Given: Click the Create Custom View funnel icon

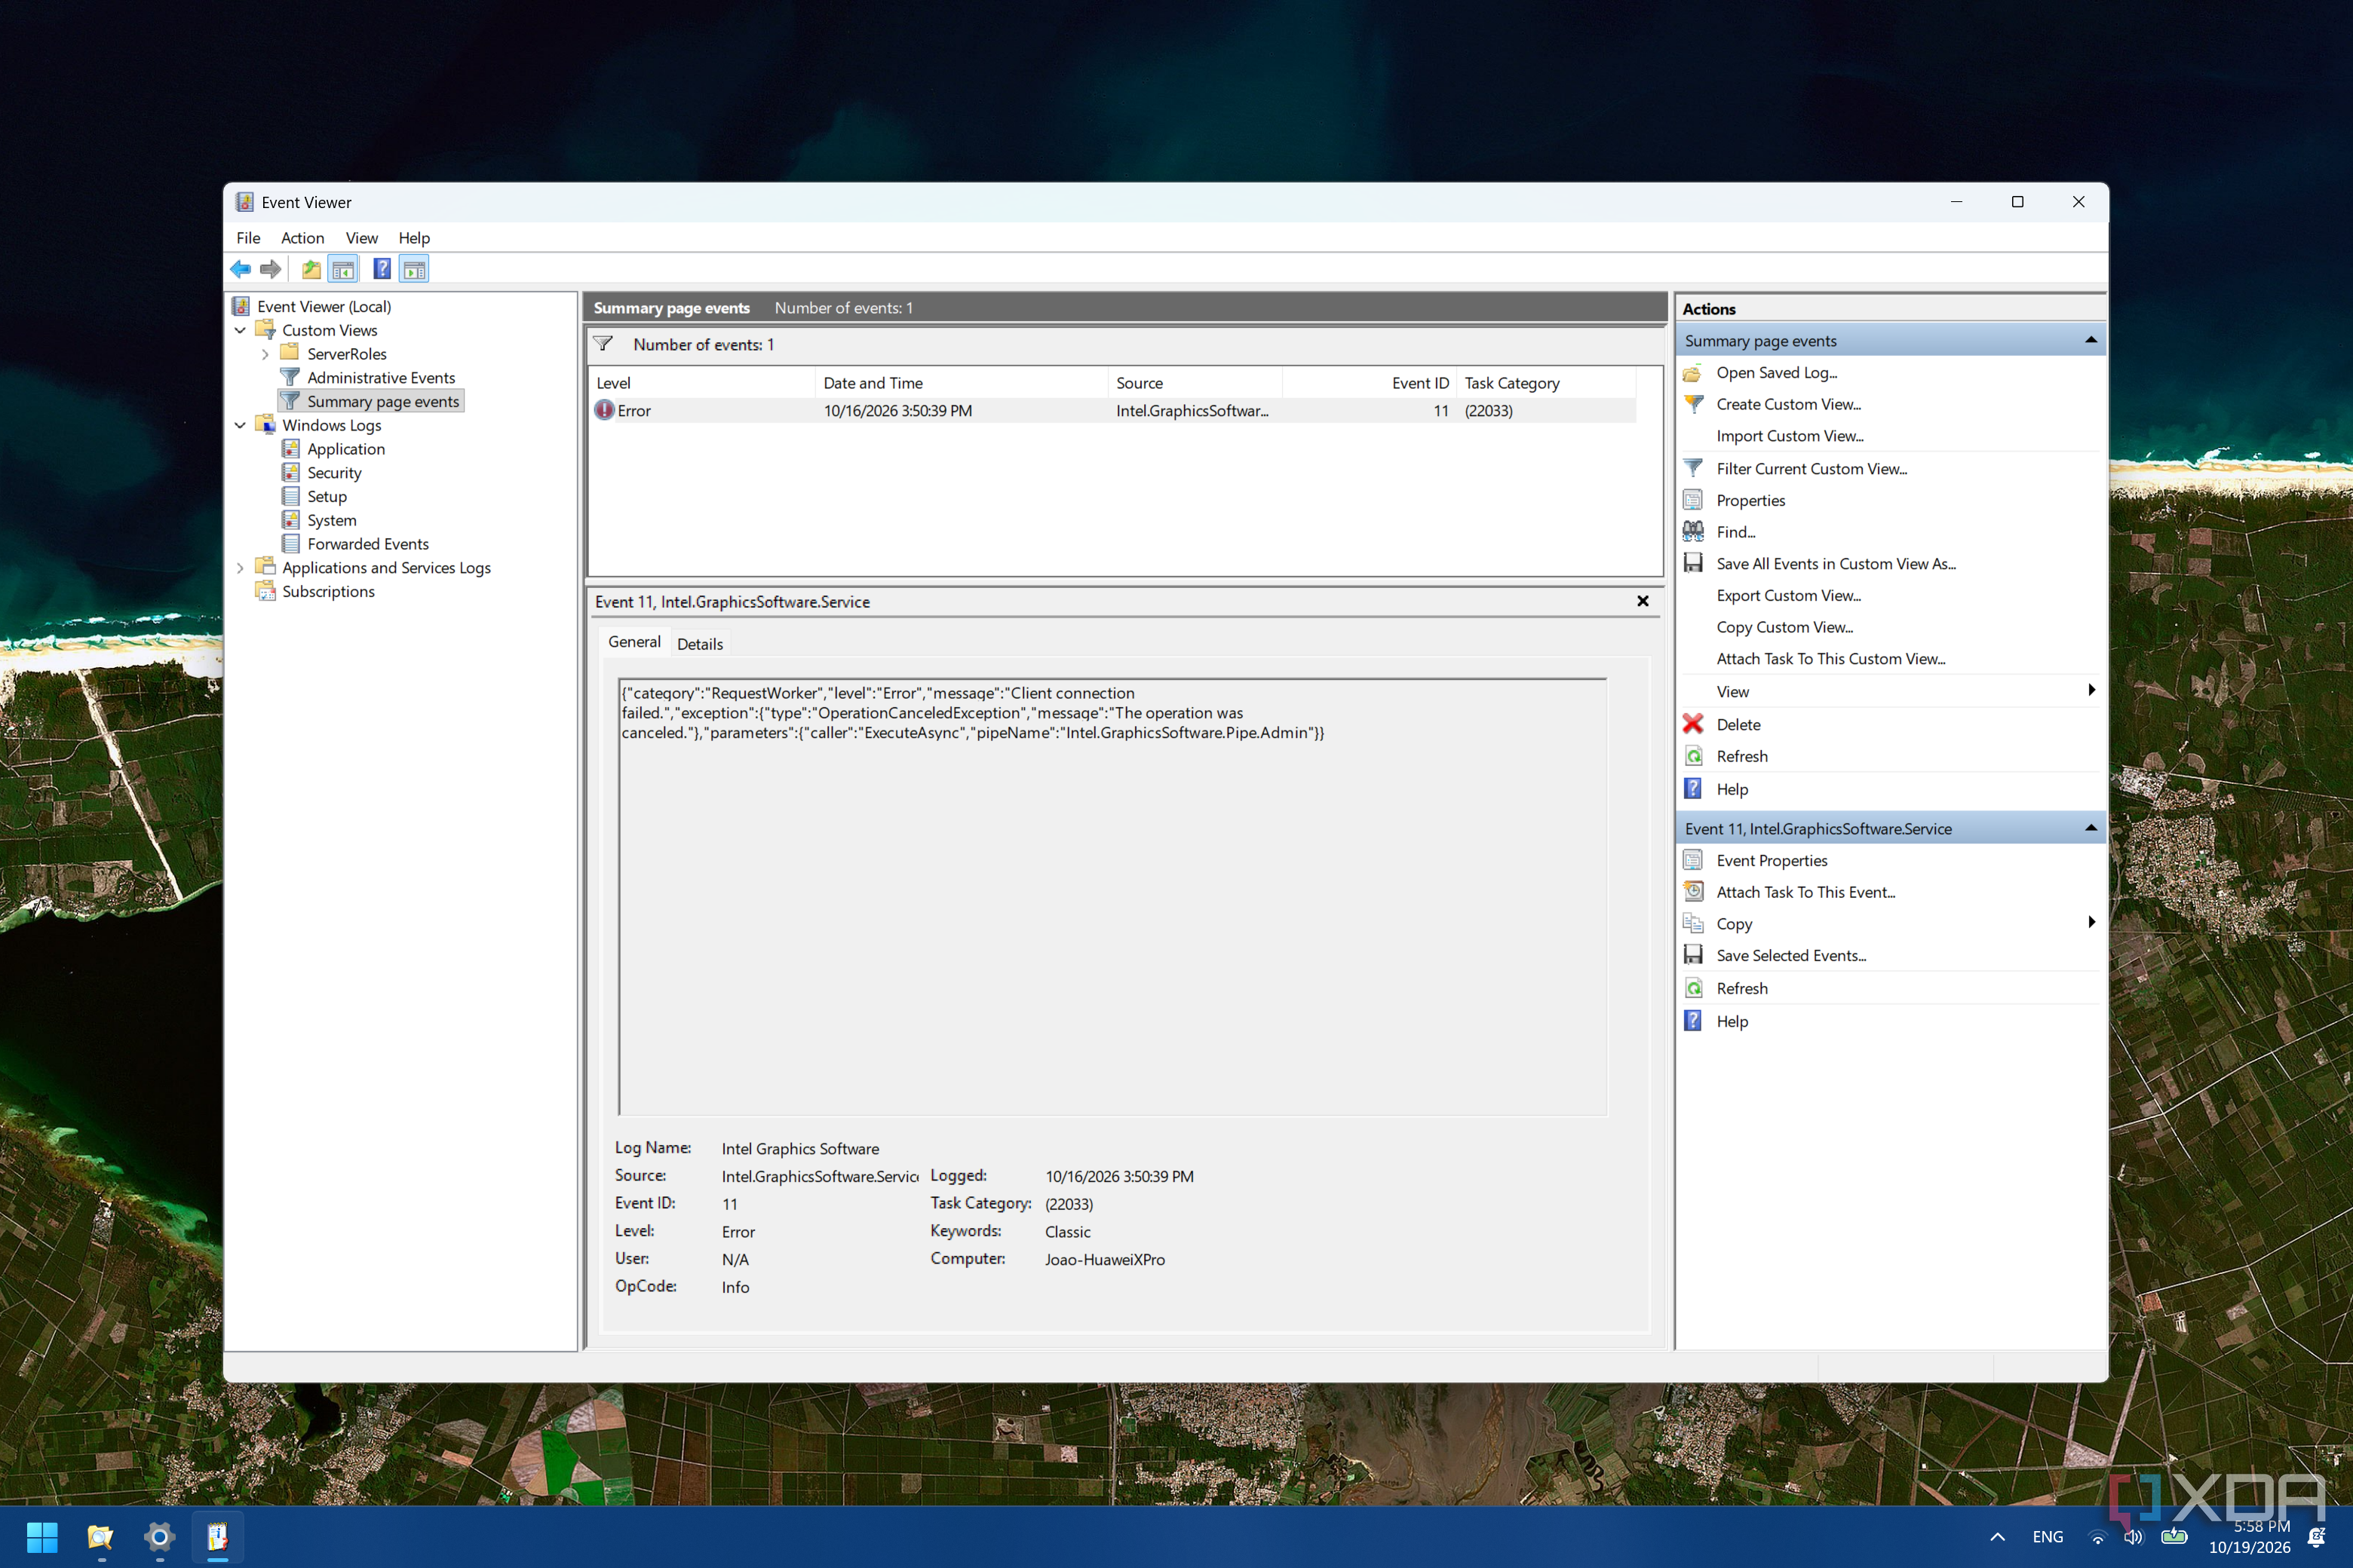Looking at the screenshot, I should click(x=1692, y=404).
